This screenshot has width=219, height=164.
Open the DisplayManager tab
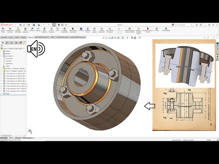coord(21,43)
